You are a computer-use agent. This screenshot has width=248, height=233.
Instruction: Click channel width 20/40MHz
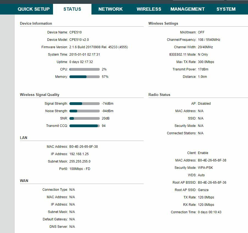[205, 47]
